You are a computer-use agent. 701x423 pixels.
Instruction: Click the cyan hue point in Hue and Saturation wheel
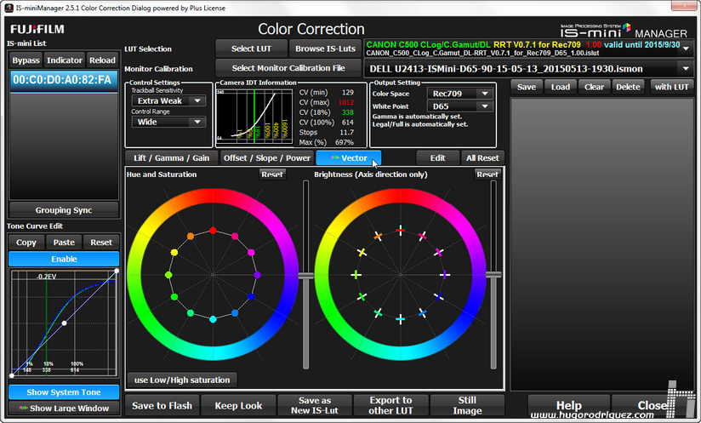tap(213, 319)
